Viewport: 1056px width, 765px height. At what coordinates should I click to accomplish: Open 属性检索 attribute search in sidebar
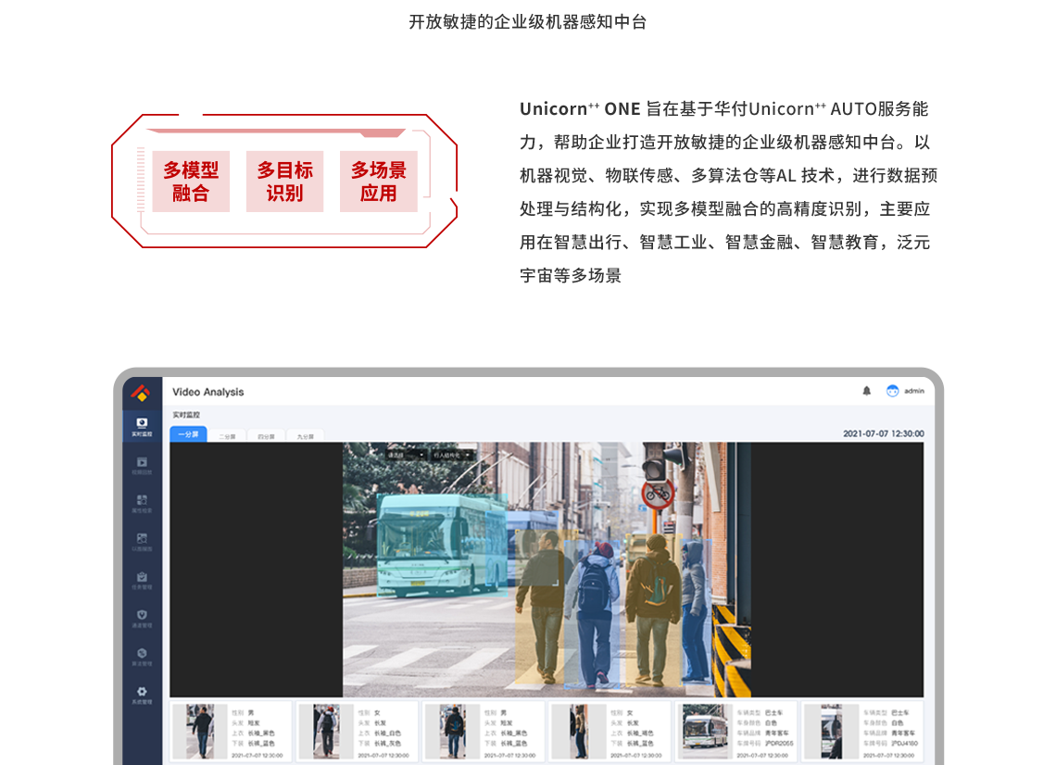pos(141,503)
